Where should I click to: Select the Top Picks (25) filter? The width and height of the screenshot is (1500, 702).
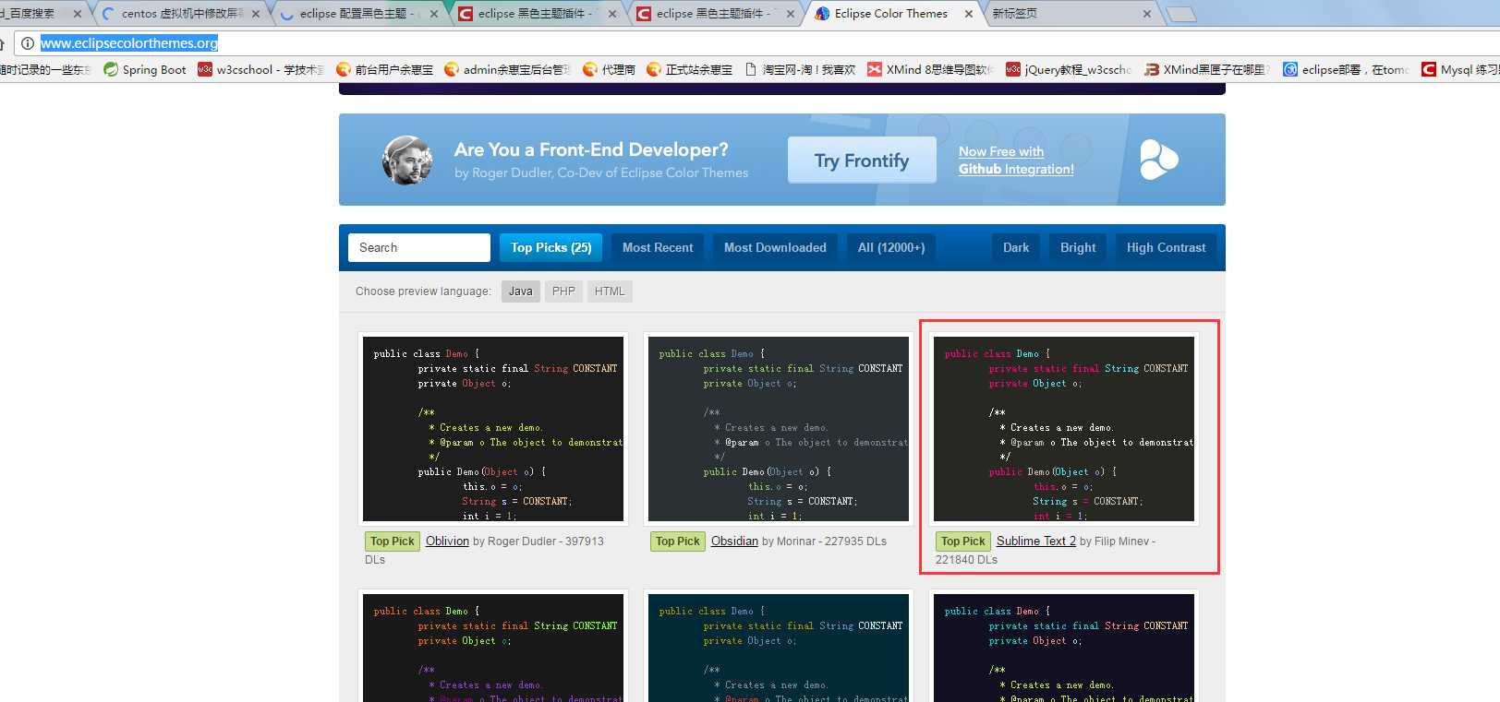coord(551,247)
